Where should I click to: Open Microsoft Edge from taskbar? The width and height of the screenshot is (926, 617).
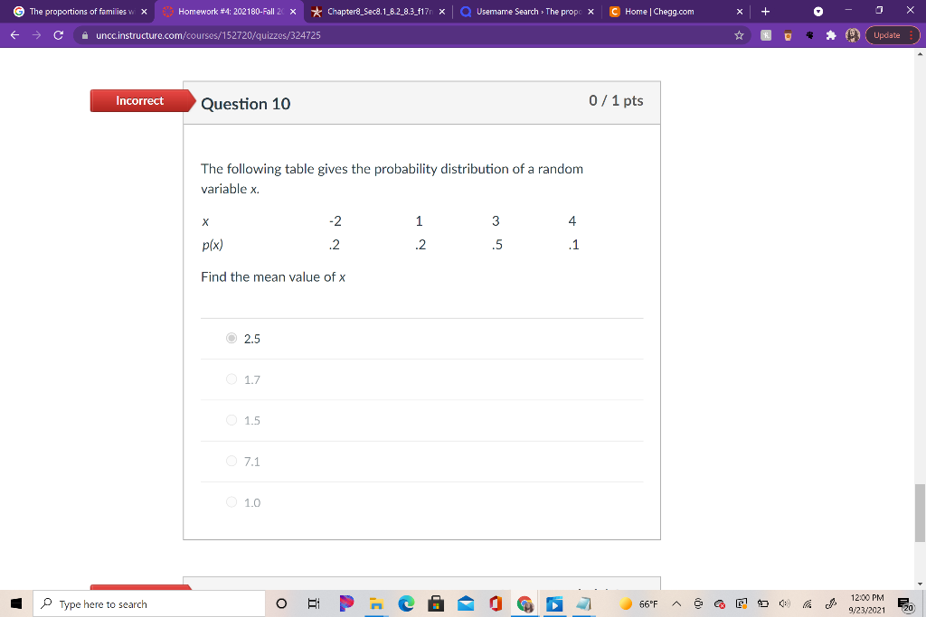[406, 603]
